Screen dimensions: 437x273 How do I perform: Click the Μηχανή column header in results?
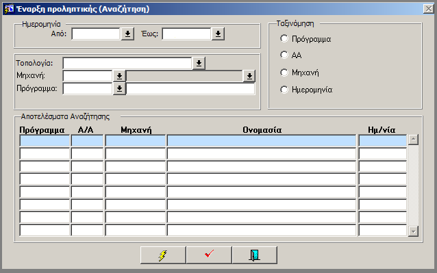pyautogui.click(x=136, y=130)
